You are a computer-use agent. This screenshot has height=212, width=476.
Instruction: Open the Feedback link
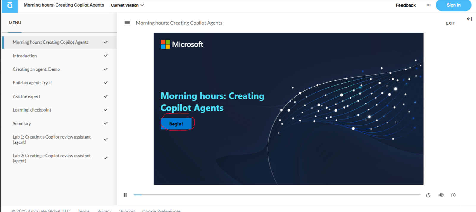coord(406,5)
